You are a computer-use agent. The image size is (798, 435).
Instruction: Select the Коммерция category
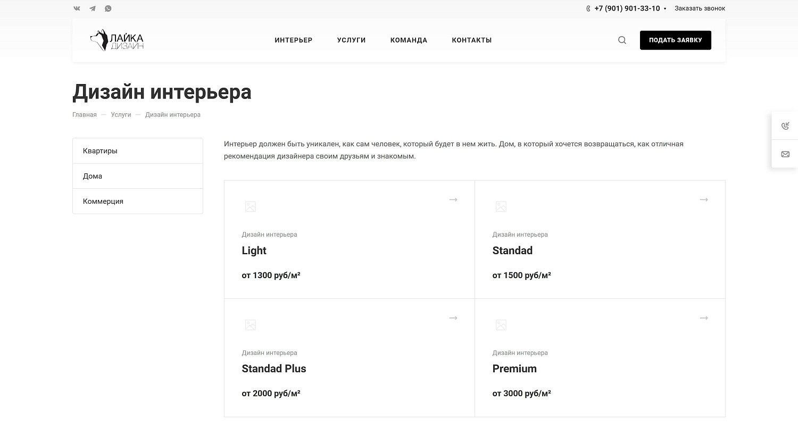(103, 201)
